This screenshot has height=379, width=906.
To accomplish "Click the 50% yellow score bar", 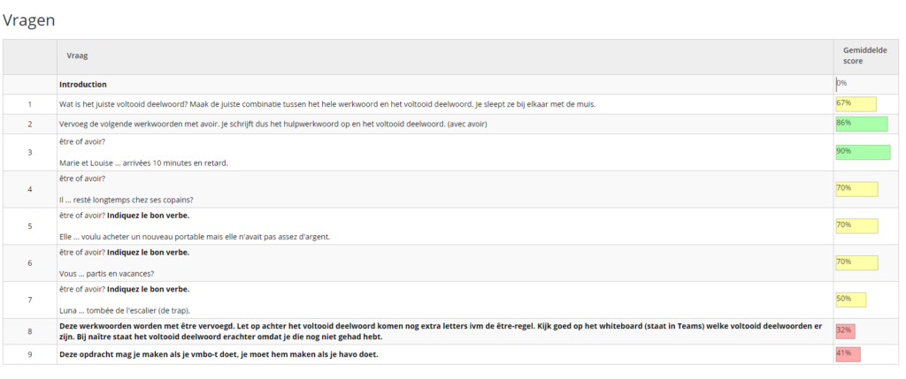I will [x=850, y=299].
